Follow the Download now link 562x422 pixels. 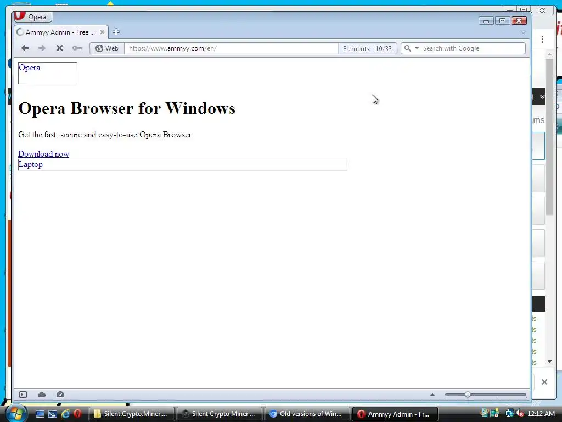tap(44, 154)
